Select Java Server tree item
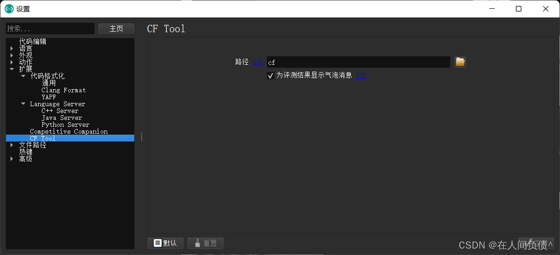The height and width of the screenshot is (255, 560). 62,118
